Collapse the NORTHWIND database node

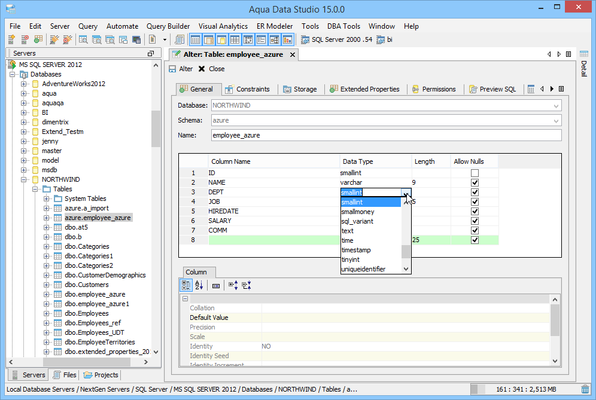[x=23, y=179]
